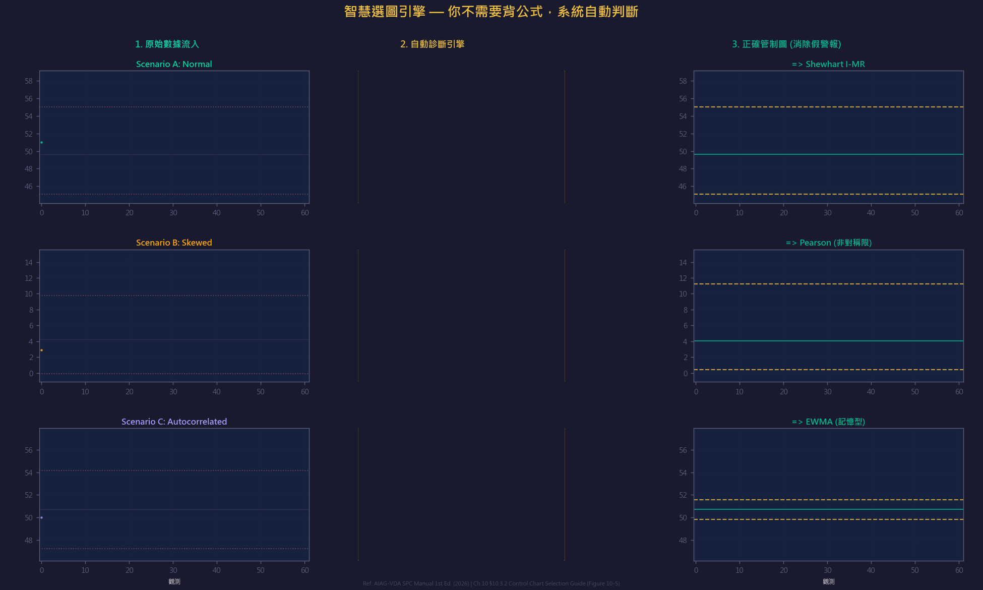Click the 'Scenario A: Normal' chart title
This screenshot has width=983, height=590.
coord(174,64)
